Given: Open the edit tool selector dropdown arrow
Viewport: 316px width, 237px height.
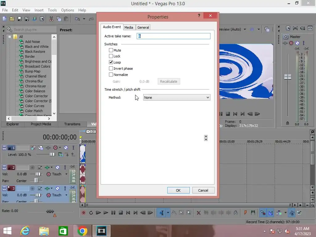Looking at the screenshot, I should click(168, 213).
